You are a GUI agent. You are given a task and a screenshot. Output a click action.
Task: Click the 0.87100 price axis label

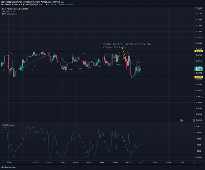click(199, 14)
